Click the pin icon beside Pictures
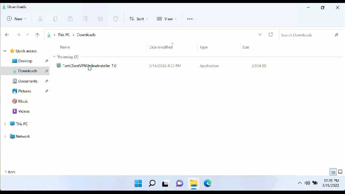This screenshot has width=345, height=194. pyautogui.click(x=47, y=91)
